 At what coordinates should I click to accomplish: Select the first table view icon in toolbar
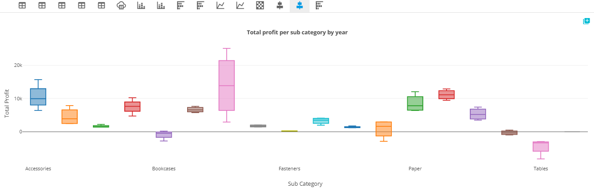click(x=22, y=5)
